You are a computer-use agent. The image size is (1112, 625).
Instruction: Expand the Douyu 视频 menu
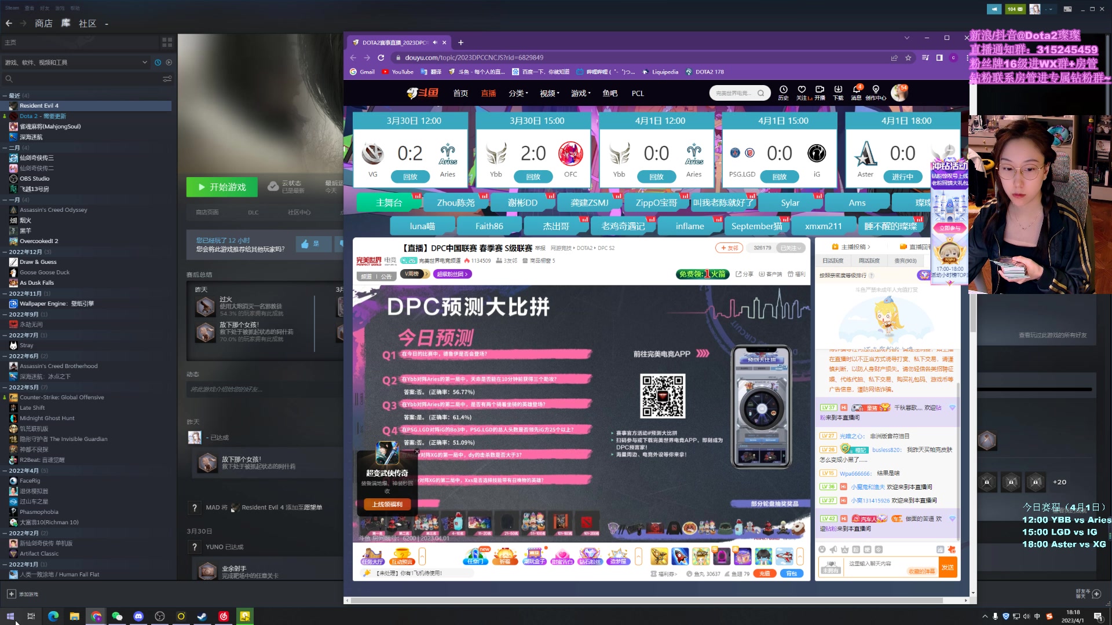[550, 93]
